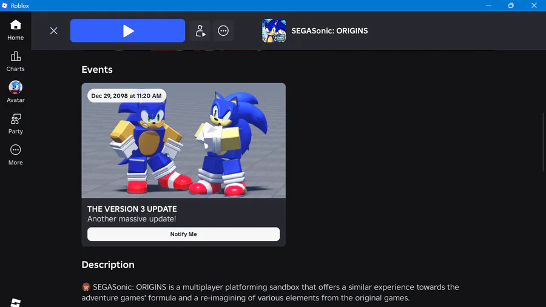Click THE VERSION 3 UPDATE event title

coord(132,209)
